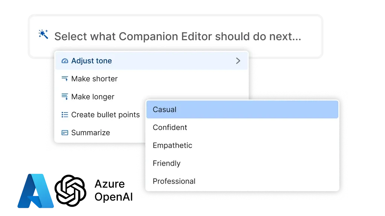
Task: Choose the Confident tone
Action: click(x=170, y=128)
